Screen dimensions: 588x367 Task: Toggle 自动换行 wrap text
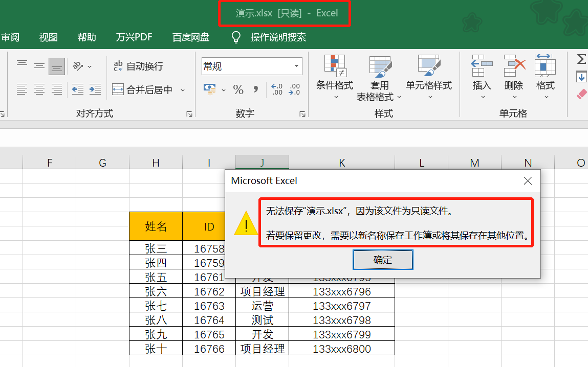(138, 66)
